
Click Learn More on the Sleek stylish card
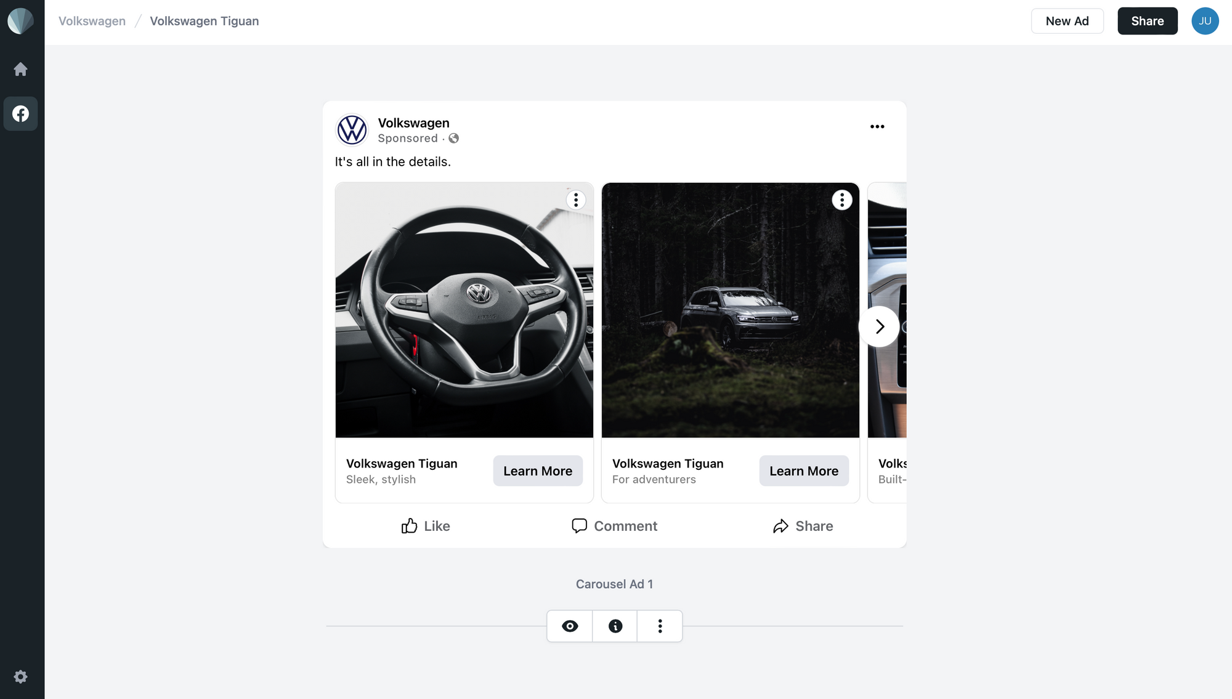(537, 471)
